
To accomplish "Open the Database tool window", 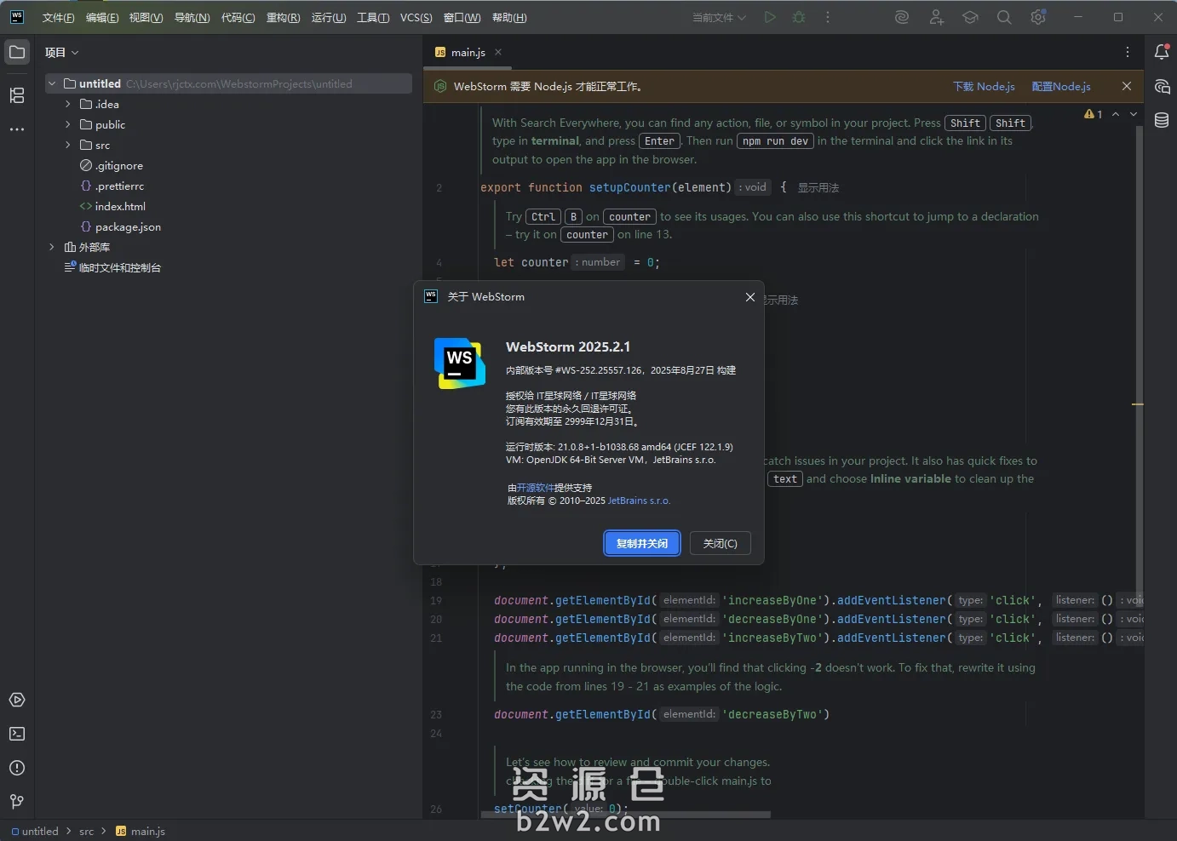I will pyautogui.click(x=1162, y=120).
